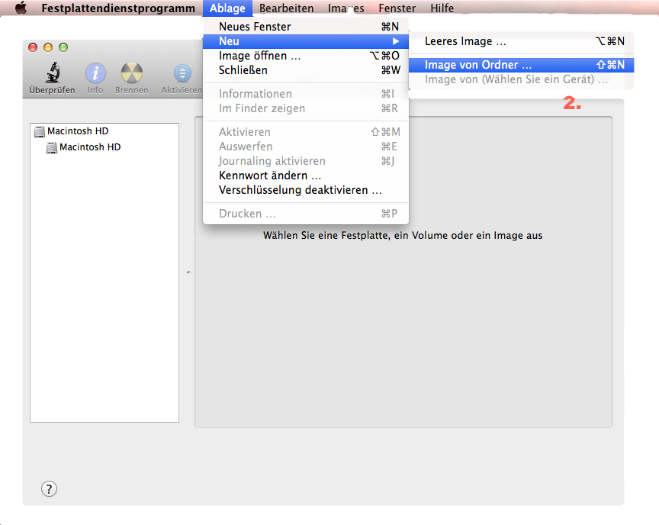Click the green zoom window button
Viewport: 659px width, 525px height.
[x=63, y=47]
